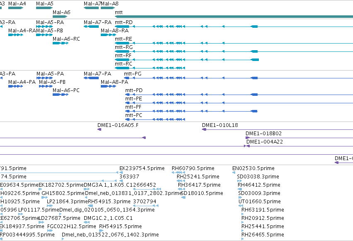Viewport: 353px width, 241px height.
Task: Select the mtt-PF protein label
Action: point(134,107)
